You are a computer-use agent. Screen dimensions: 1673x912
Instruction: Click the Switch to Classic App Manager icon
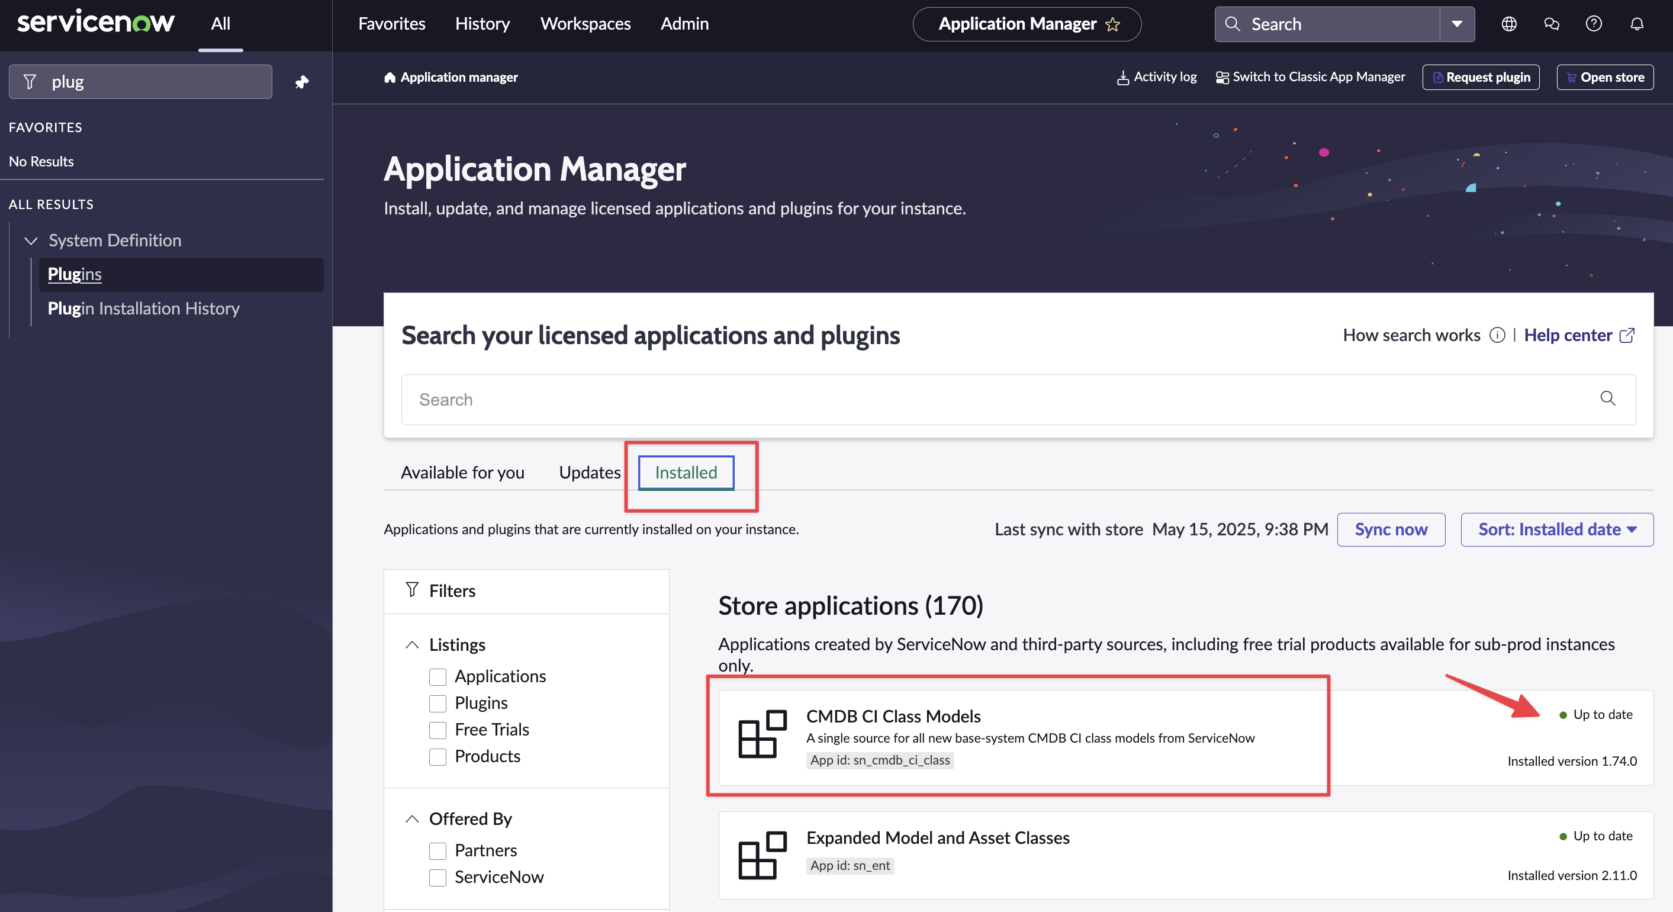(1222, 78)
